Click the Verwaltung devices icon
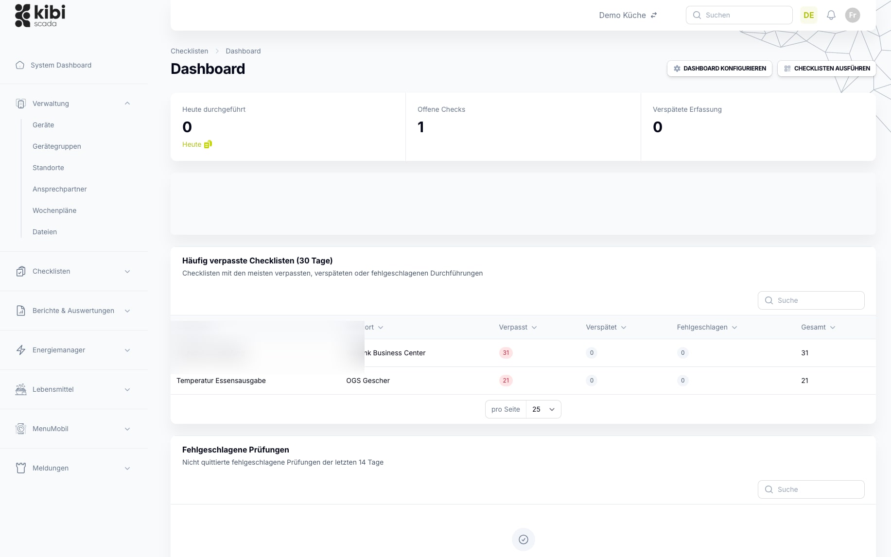Viewport: 891px width, 557px height. [20, 104]
